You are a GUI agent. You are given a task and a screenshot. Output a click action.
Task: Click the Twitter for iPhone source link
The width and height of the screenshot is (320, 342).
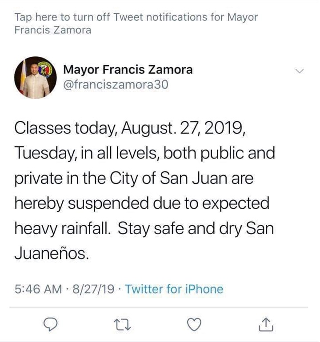tap(174, 290)
